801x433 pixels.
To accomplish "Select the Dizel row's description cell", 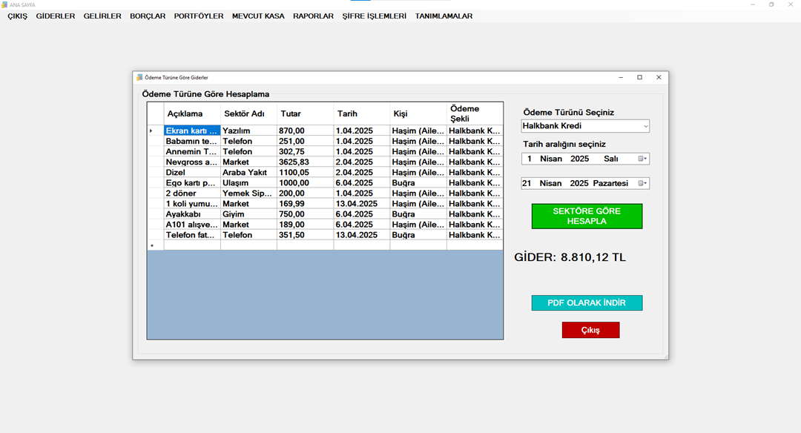I will 192,172.
